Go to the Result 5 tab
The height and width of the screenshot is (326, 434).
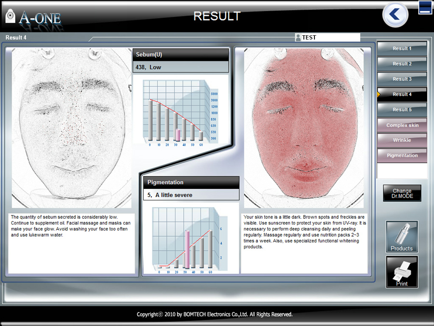pyautogui.click(x=402, y=110)
